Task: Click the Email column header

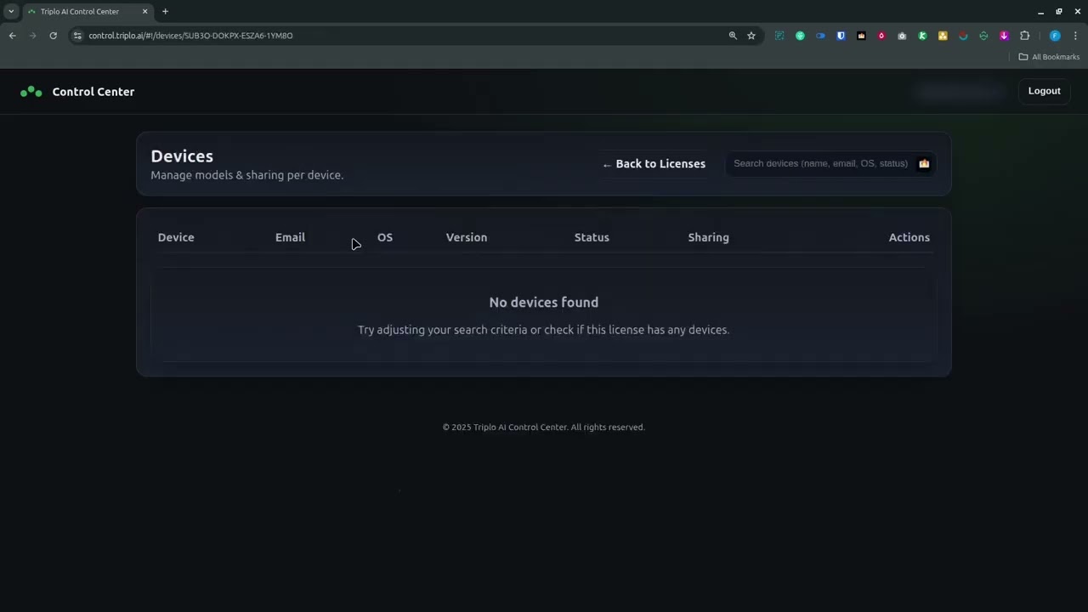Action: click(x=290, y=237)
